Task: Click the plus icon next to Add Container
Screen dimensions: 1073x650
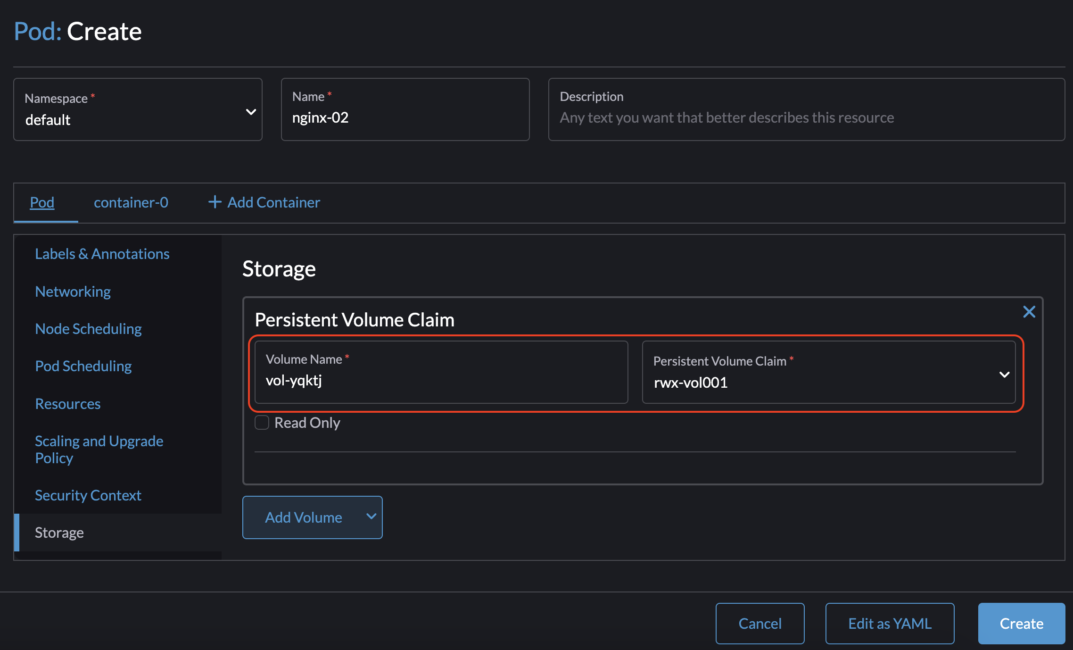Action: point(215,202)
